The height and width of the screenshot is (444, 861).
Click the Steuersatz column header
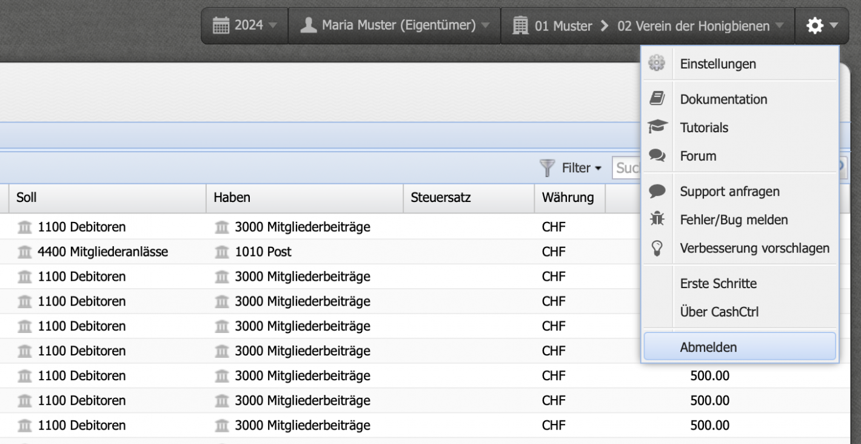click(467, 198)
